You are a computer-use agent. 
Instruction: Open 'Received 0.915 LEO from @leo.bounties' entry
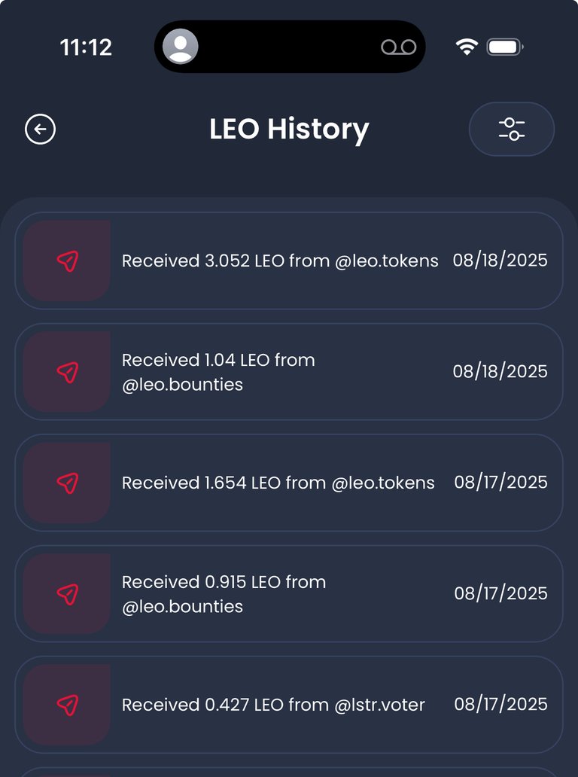click(x=289, y=593)
